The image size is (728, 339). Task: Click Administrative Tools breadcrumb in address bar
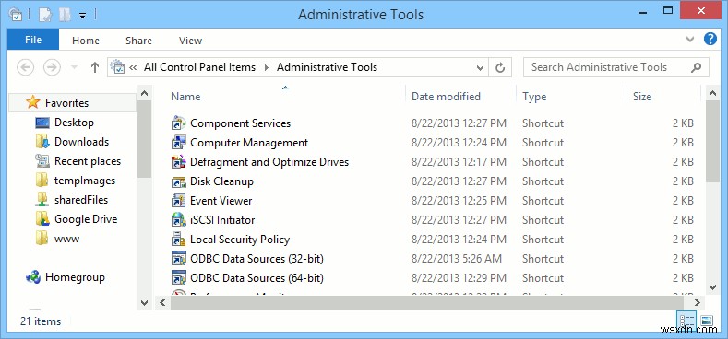[x=327, y=67]
